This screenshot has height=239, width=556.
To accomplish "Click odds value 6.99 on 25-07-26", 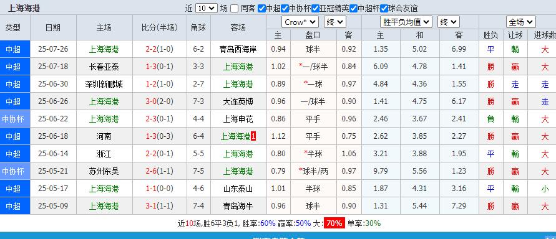I will point(459,49).
